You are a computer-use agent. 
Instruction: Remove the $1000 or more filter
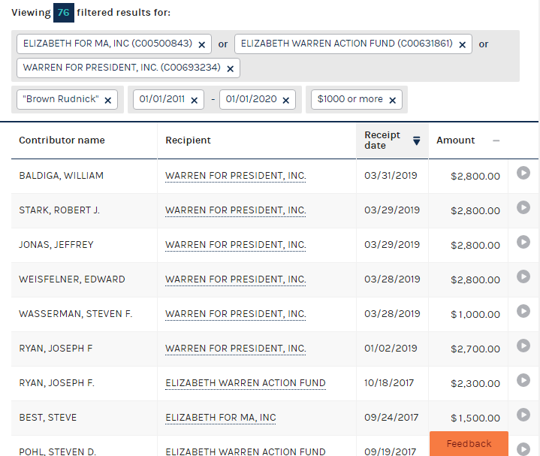tap(392, 100)
